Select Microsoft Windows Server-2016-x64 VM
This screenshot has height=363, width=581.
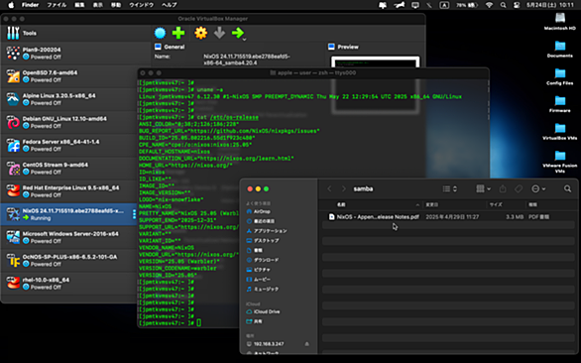coord(69,237)
